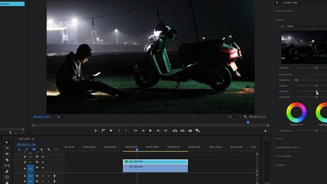Expand the Basic Correction section
327x184 pixels.
point(285,11)
